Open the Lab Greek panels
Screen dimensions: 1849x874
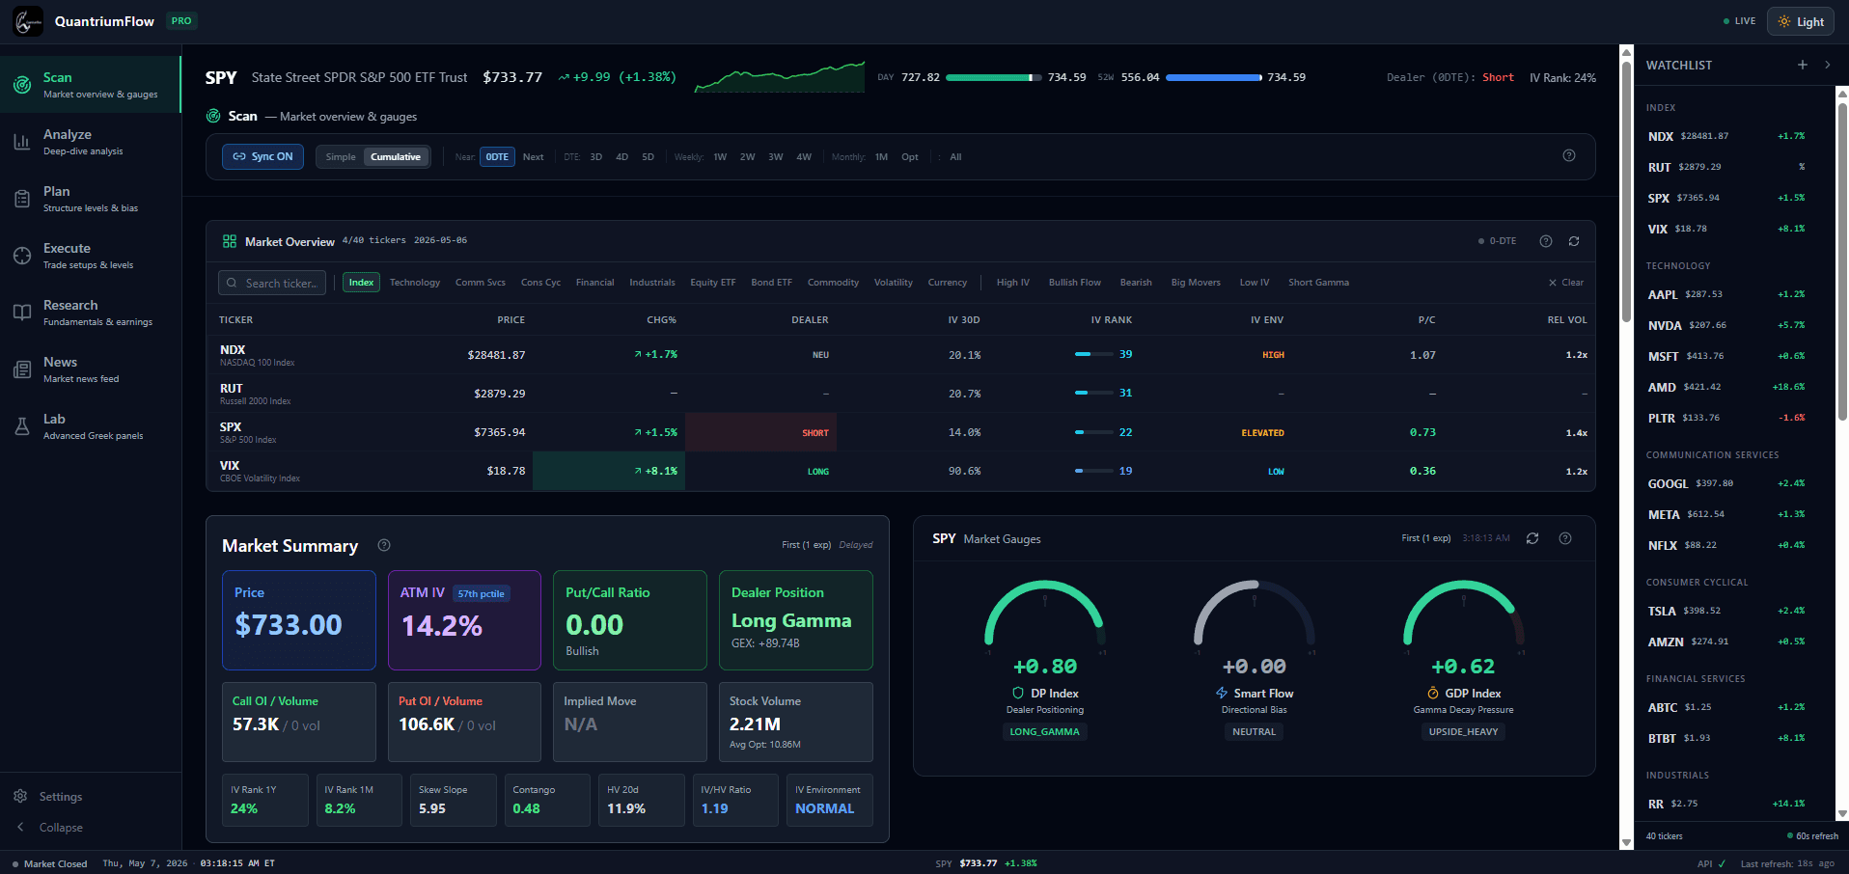90,426
